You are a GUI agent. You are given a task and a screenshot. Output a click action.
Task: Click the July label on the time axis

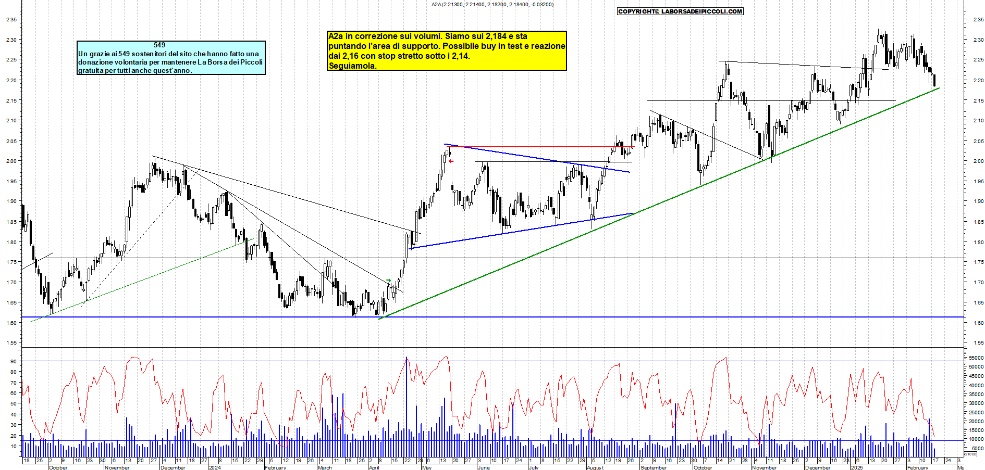point(533,467)
